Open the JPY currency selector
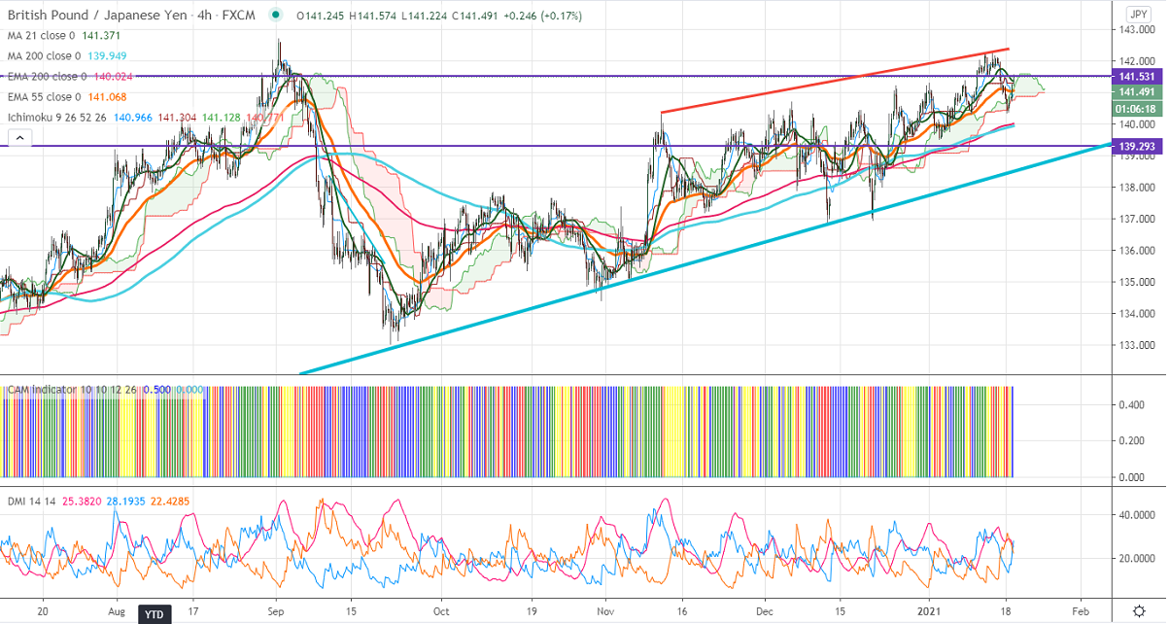The image size is (1169, 624). click(1138, 14)
